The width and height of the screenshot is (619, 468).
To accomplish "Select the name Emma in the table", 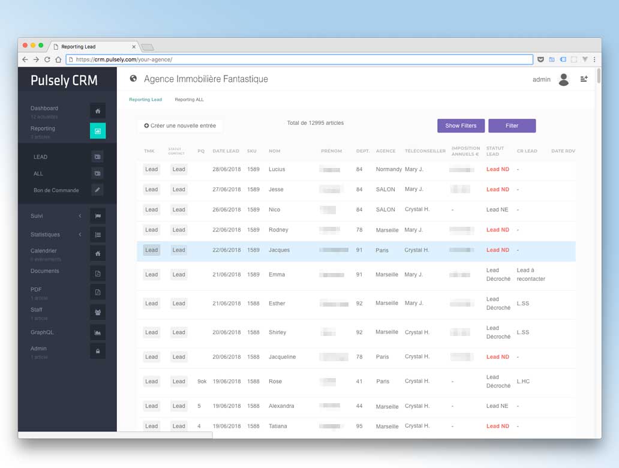I will tap(277, 274).
